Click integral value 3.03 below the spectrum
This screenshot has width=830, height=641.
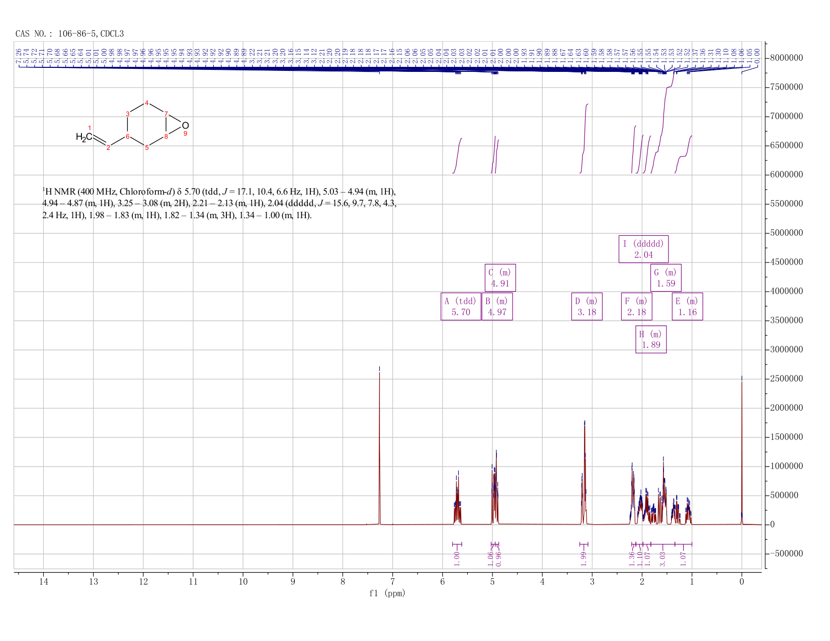click(662, 559)
